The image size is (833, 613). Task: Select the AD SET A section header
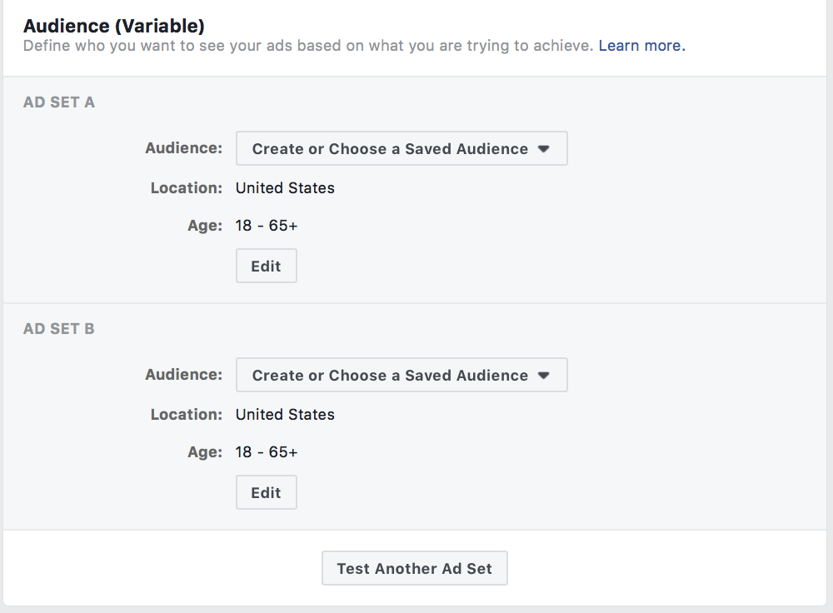(x=59, y=102)
